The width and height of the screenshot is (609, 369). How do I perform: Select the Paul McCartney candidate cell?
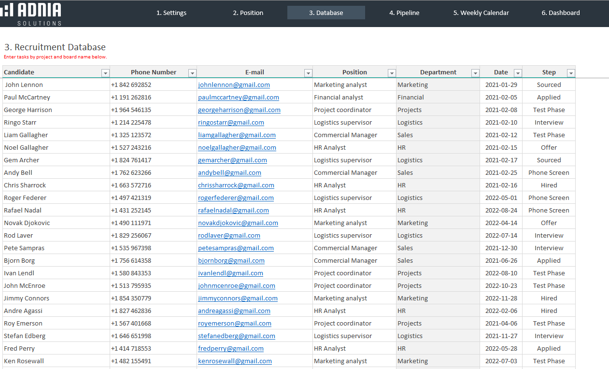point(27,98)
